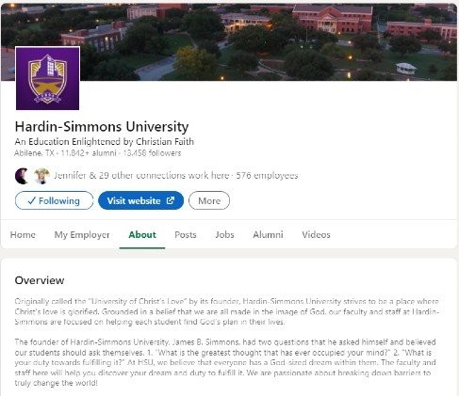This screenshot has height=396, width=459.
Task: Click the external link icon on Visit website
Action: (x=171, y=200)
